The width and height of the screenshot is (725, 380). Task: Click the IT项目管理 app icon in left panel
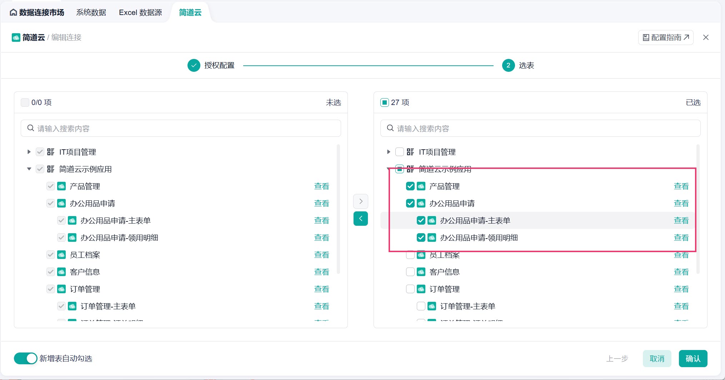[51, 152]
